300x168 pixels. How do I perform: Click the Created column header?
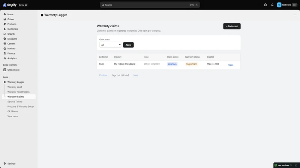[x=210, y=57]
